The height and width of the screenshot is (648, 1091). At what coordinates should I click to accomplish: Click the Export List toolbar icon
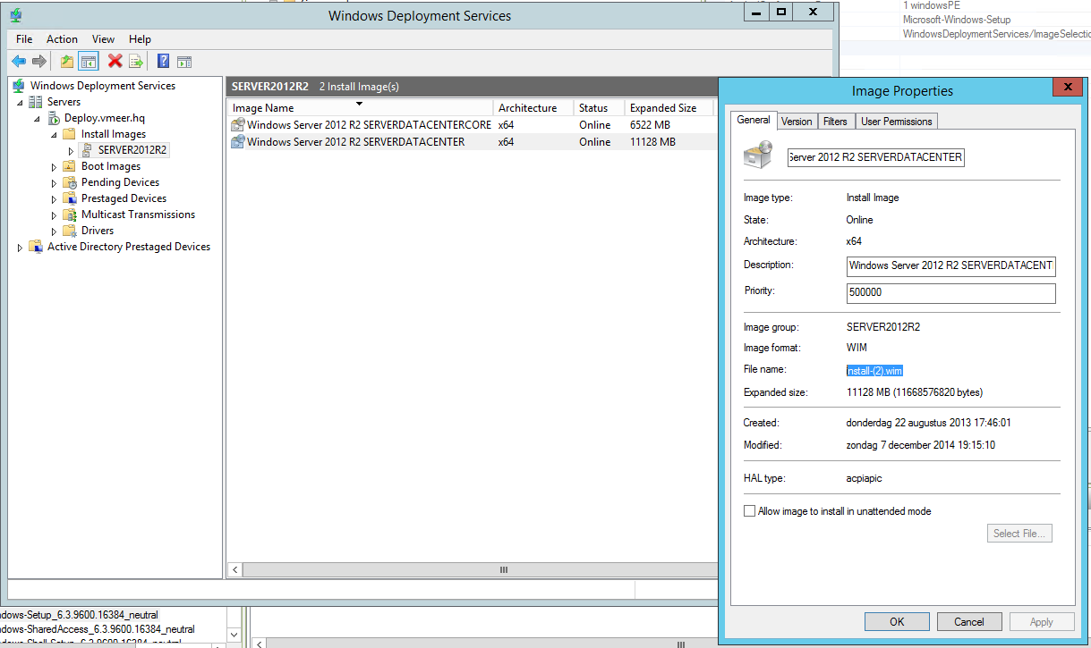(136, 61)
